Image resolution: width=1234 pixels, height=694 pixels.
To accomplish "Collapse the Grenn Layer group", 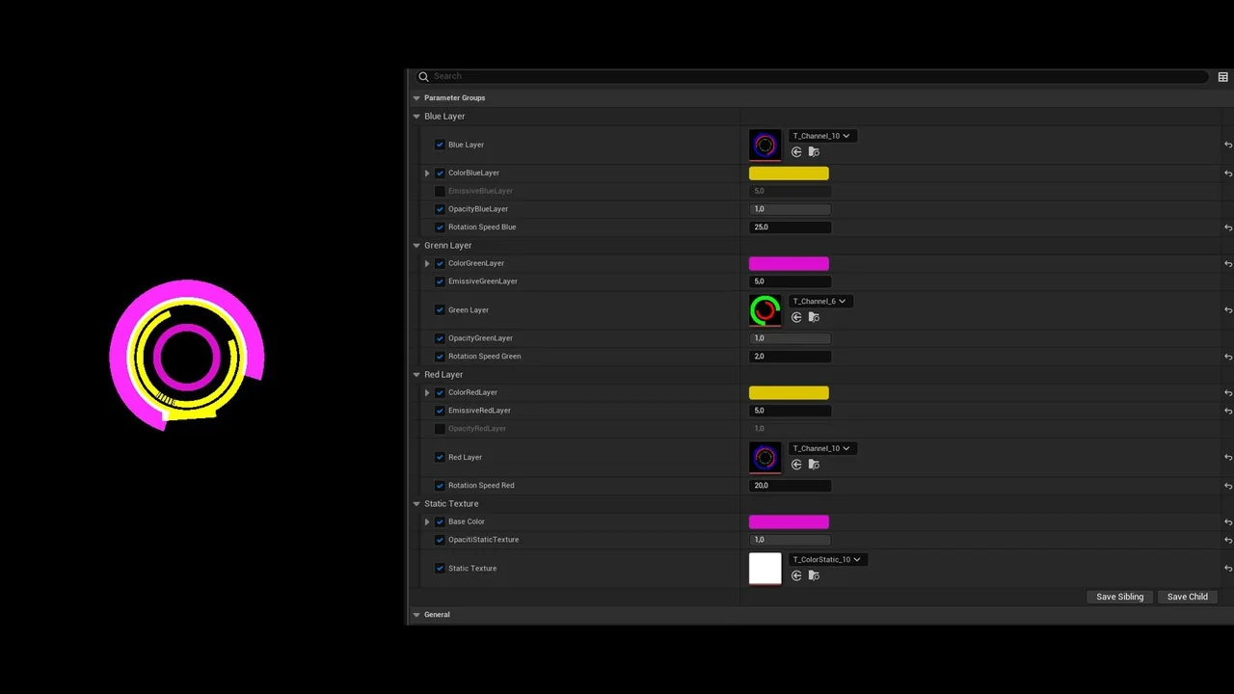I will coord(416,245).
